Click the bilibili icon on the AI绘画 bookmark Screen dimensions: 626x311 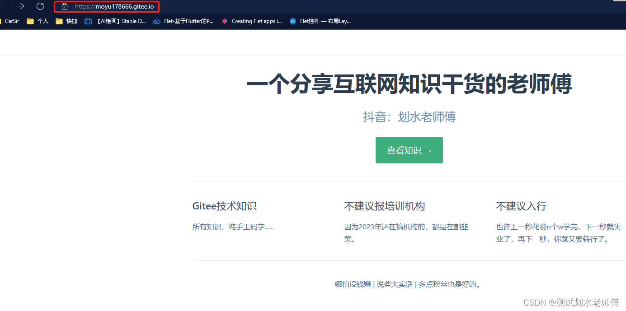click(x=88, y=21)
